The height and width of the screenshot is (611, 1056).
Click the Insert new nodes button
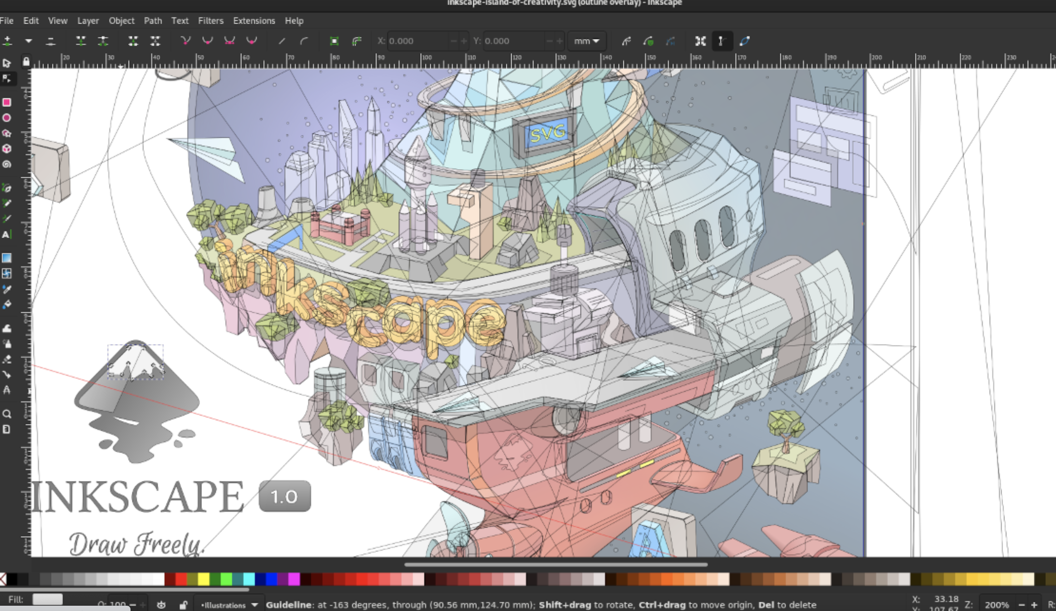point(7,41)
